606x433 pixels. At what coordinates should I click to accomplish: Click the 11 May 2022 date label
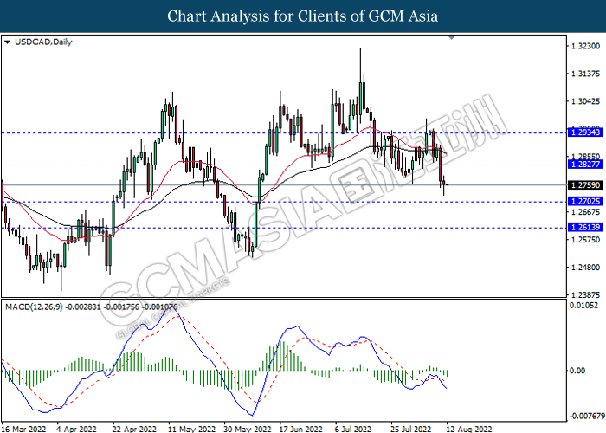tap(190, 429)
